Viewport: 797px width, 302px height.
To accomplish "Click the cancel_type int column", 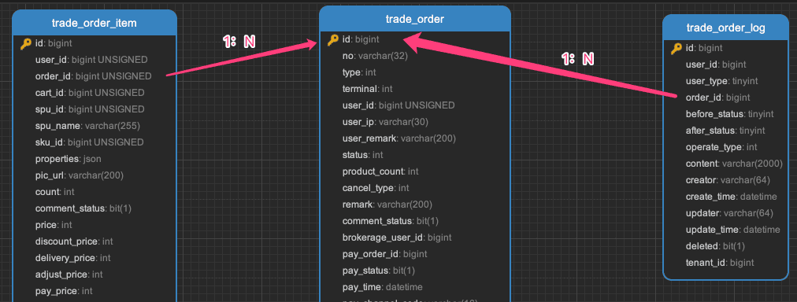I will (x=376, y=188).
